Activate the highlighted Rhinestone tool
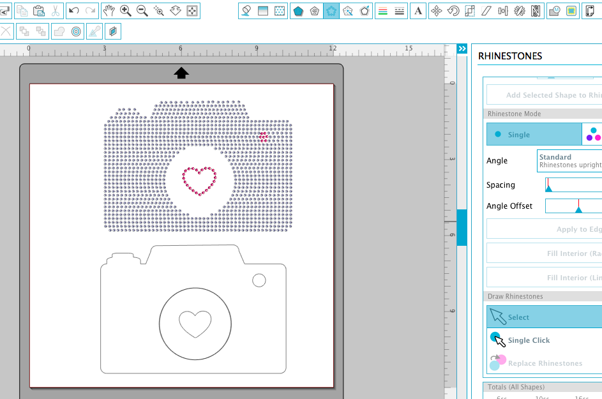 (x=333, y=10)
